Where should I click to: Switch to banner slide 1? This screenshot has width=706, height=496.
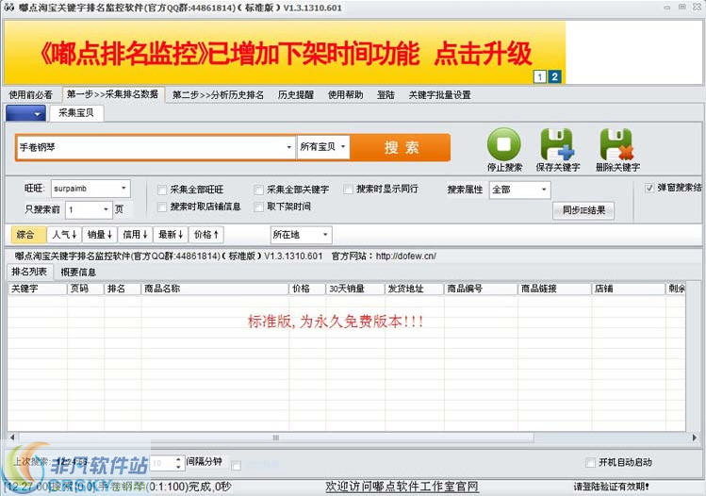point(539,76)
